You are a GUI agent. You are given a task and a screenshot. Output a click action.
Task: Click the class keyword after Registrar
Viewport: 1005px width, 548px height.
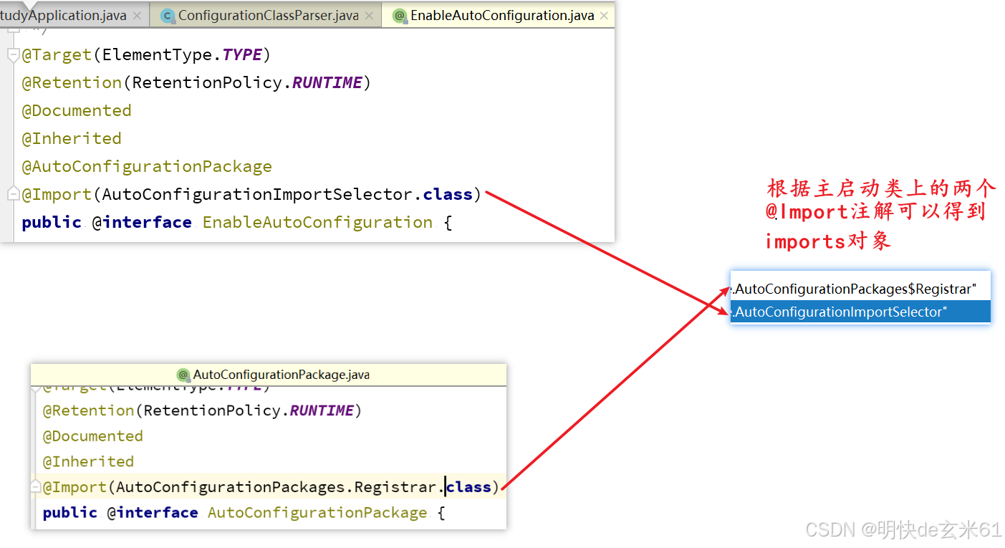click(x=468, y=487)
